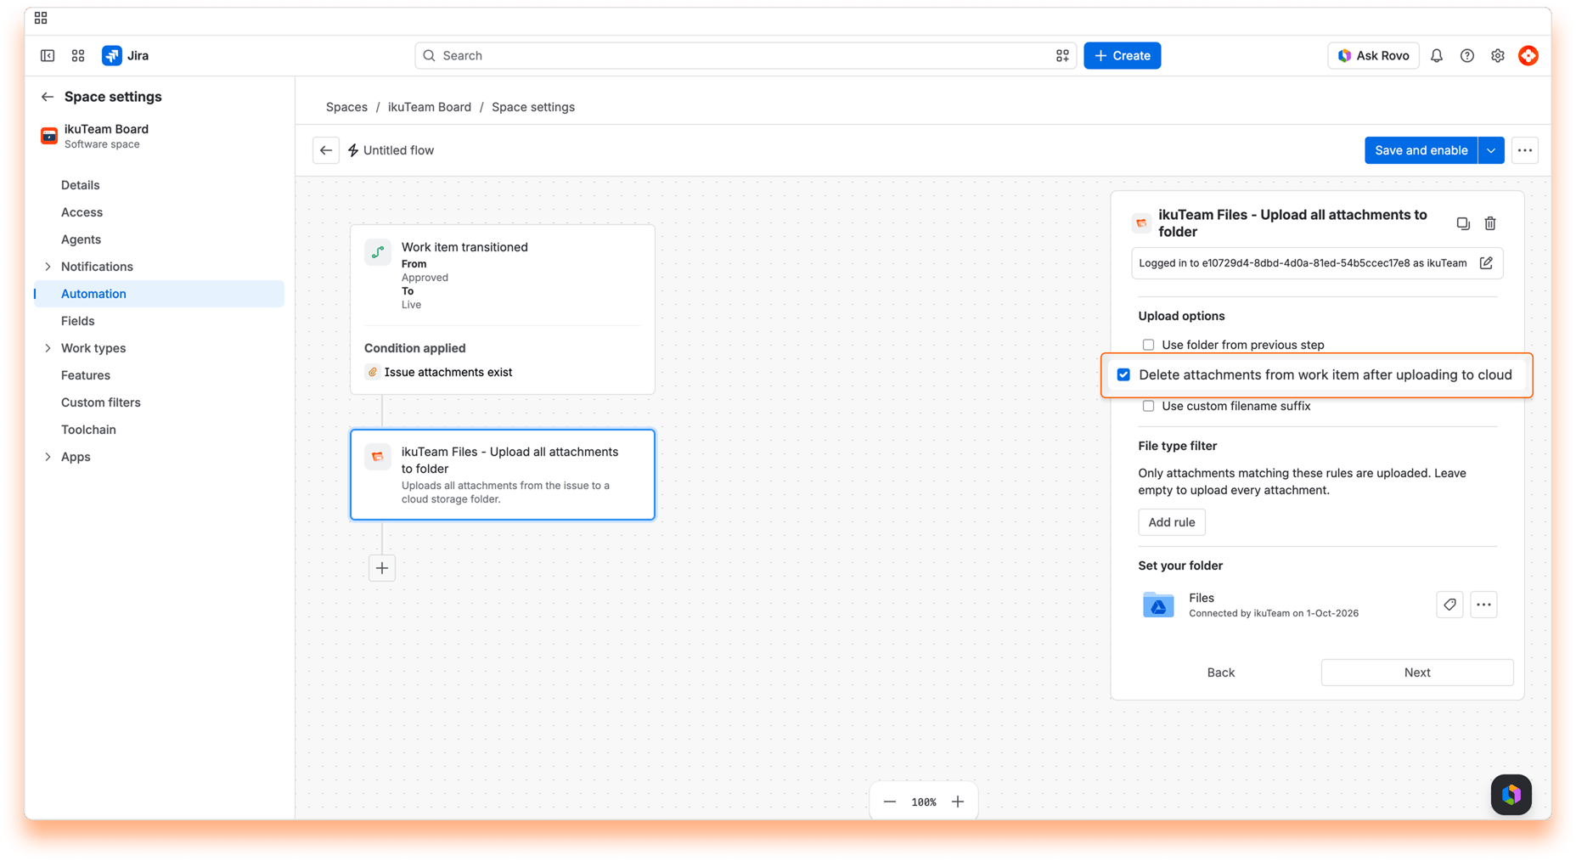
Task: Open the Rovo chat floating button
Action: tap(1511, 795)
